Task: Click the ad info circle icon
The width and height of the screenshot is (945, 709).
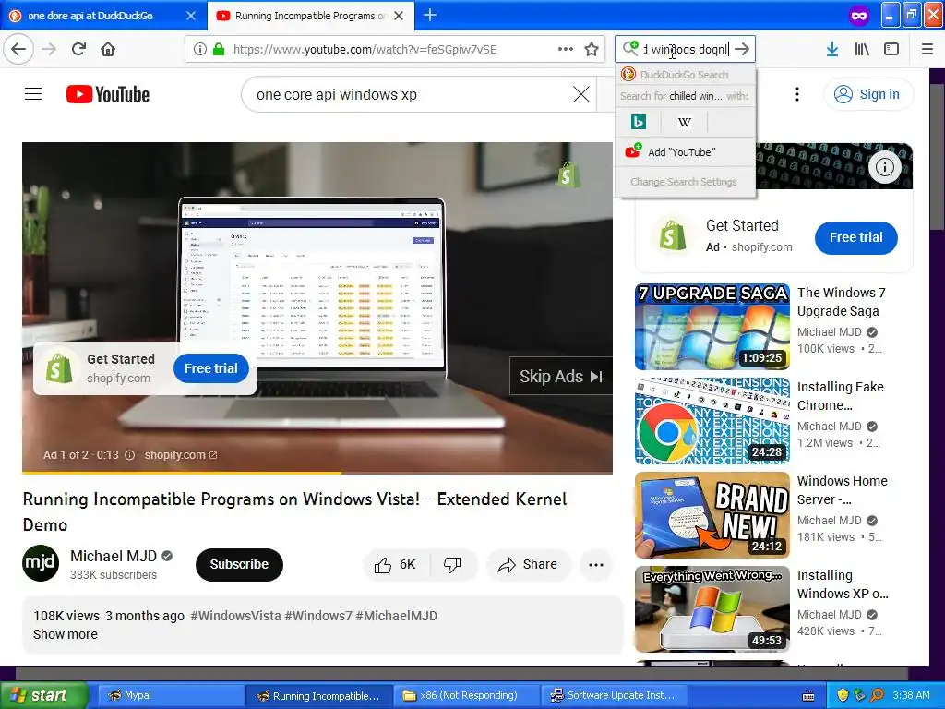Action: click(885, 167)
